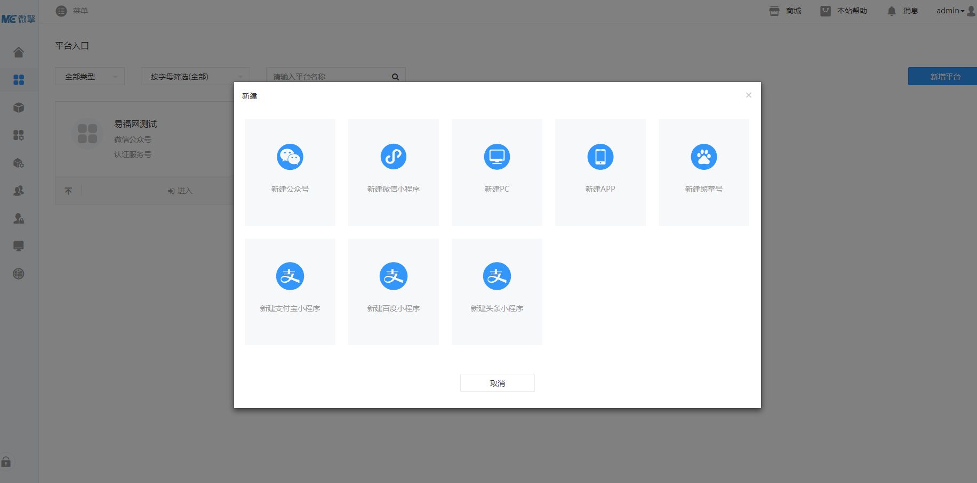Click the 新建头条小程序 icon
The width and height of the screenshot is (977, 483).
497,276
